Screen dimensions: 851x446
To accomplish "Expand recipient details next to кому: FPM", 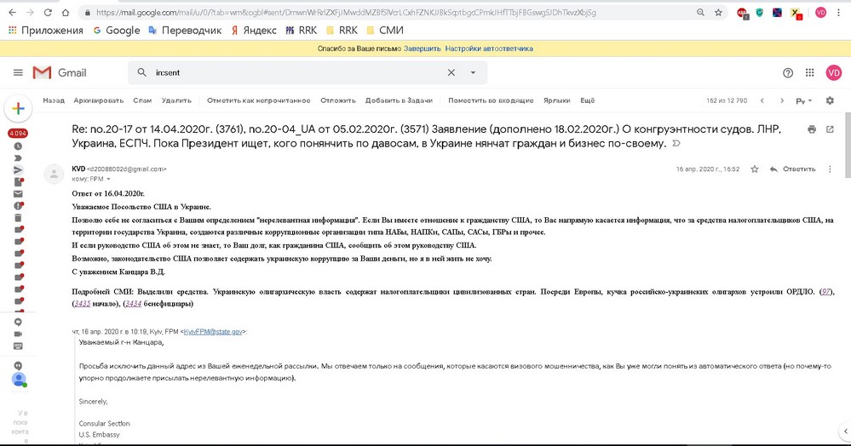I will click(x=108, y=179).
